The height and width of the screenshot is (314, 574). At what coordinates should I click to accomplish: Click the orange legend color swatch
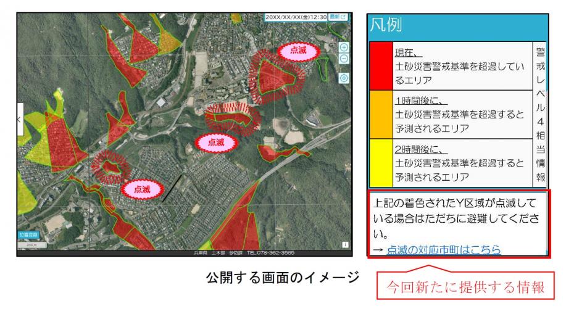[x=380, y=114]
